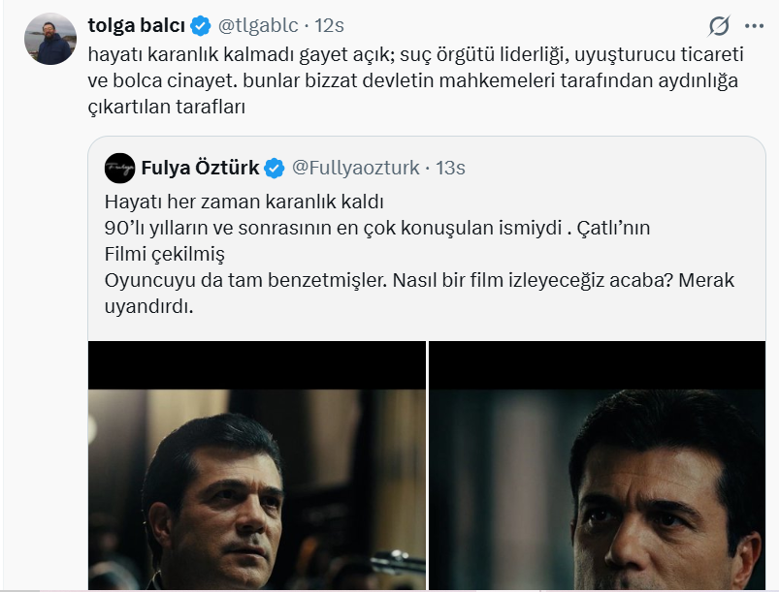Click the 12s timestamp

tap(331, 25)
